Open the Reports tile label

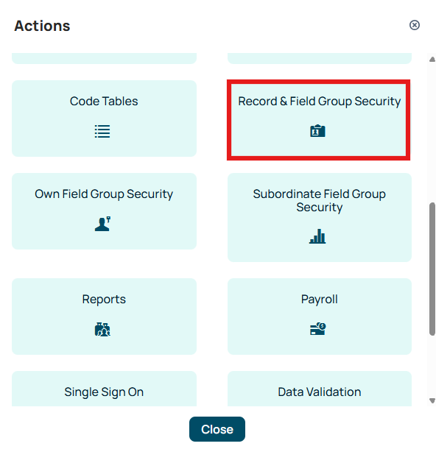click(104, 300)
